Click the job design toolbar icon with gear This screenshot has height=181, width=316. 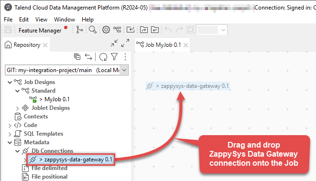[117, 30]
